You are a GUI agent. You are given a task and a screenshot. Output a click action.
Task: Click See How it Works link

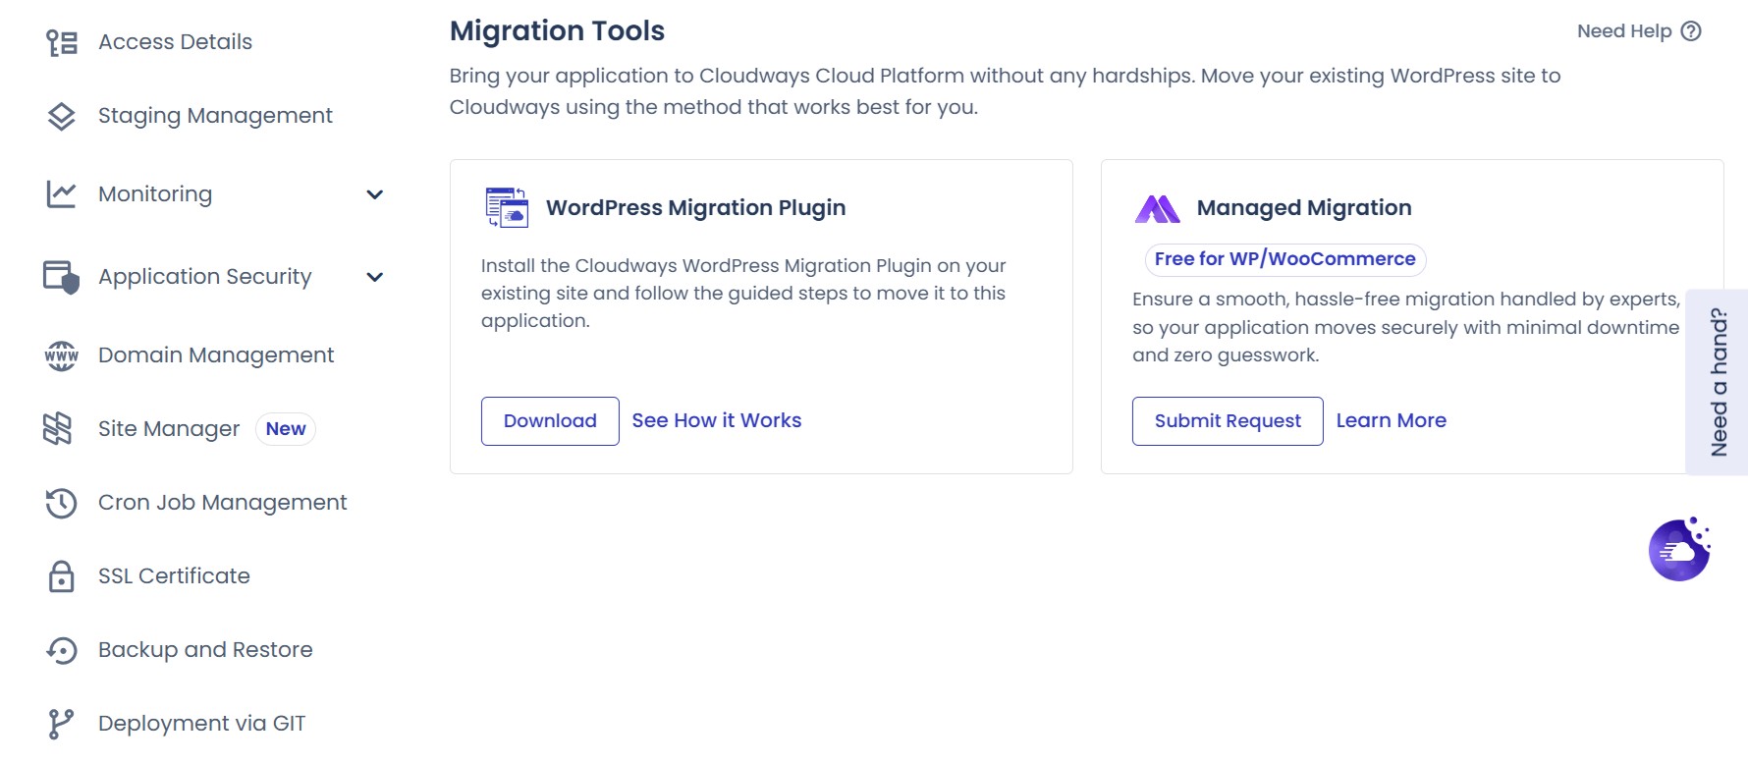click(717, 420)
